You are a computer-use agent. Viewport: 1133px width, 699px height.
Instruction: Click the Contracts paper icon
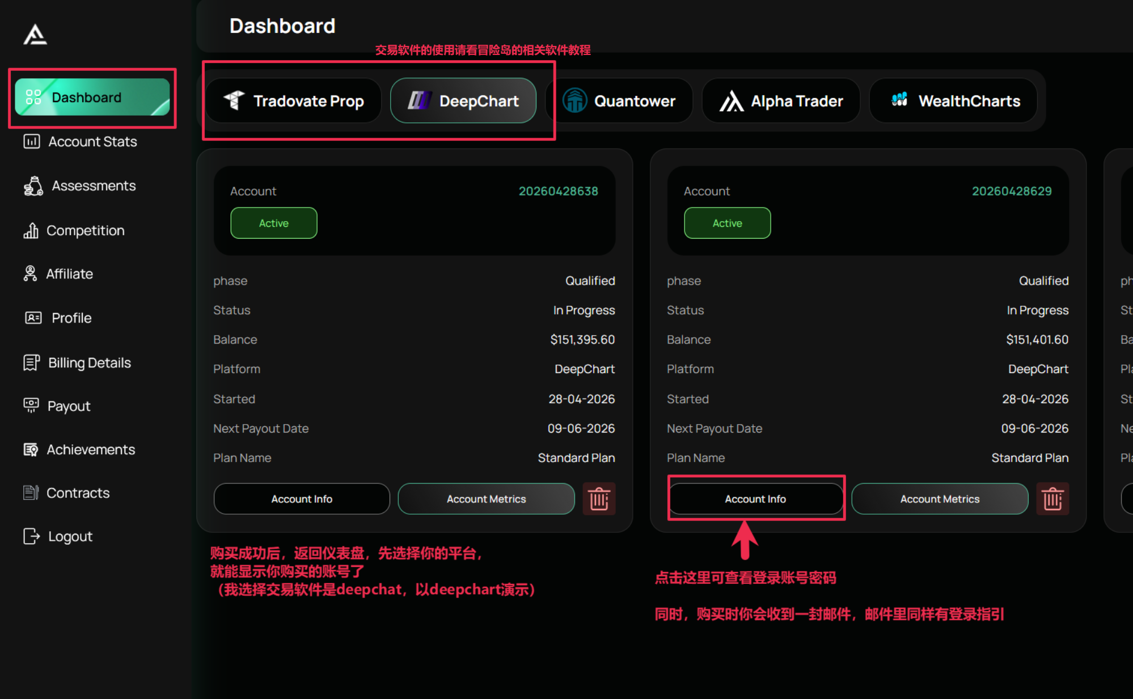(x=31, y=493)
